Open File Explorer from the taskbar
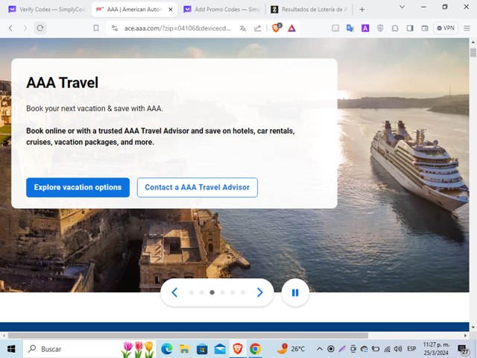The image size is (477, 358). coord(184,349)
